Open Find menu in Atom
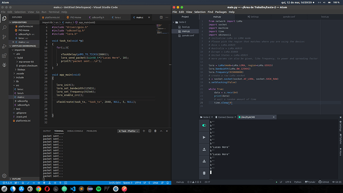This screenshot has width=343, height=193. coord(210,12)
